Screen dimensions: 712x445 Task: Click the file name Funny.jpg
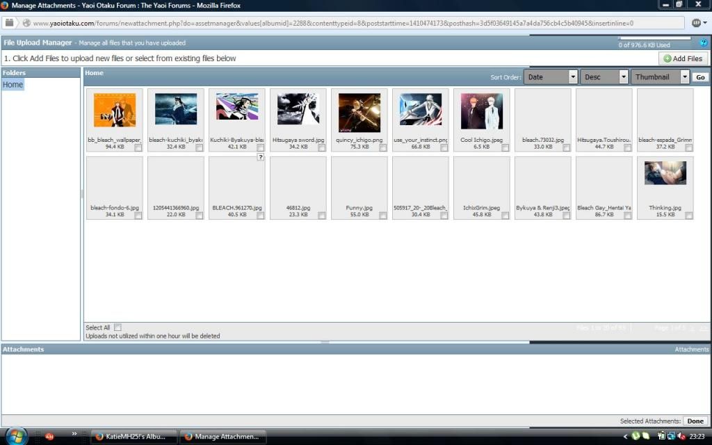[x=359, y=208]
